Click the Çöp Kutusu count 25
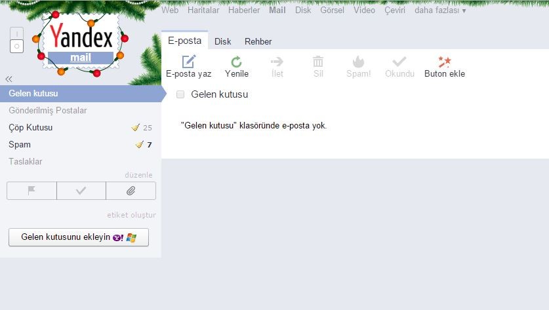The height and width of the screenshot is (310, 549). click(148, 128)
